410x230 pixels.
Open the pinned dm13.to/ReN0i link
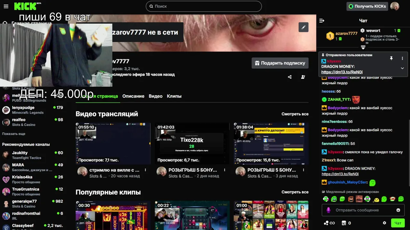[342, 72]
